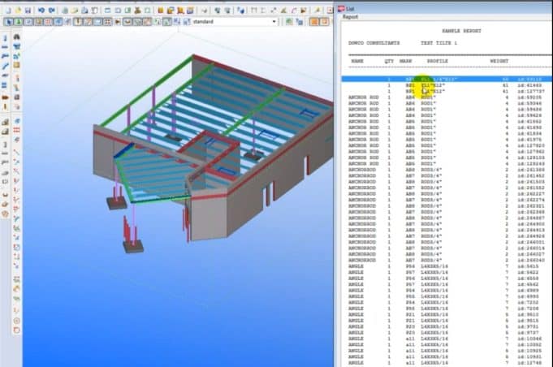553x367 pixels.
Task: Click the red grid icon in left toolbar
Action: point(16,130)
